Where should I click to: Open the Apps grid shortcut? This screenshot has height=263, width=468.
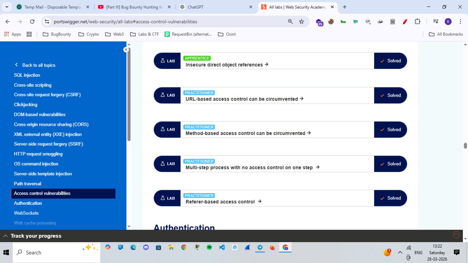12,34
